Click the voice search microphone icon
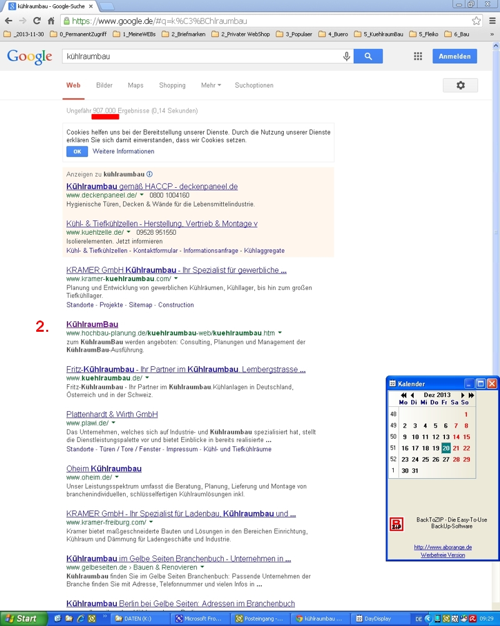The height and width of the screenshot is (626, 500). click(346, 56)
